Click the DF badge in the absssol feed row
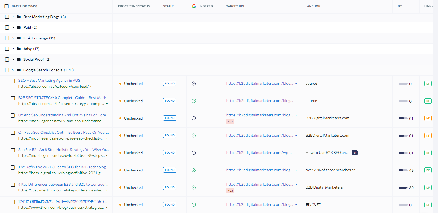Viewport: 438px width, 213px height. [x=428, y=84]
